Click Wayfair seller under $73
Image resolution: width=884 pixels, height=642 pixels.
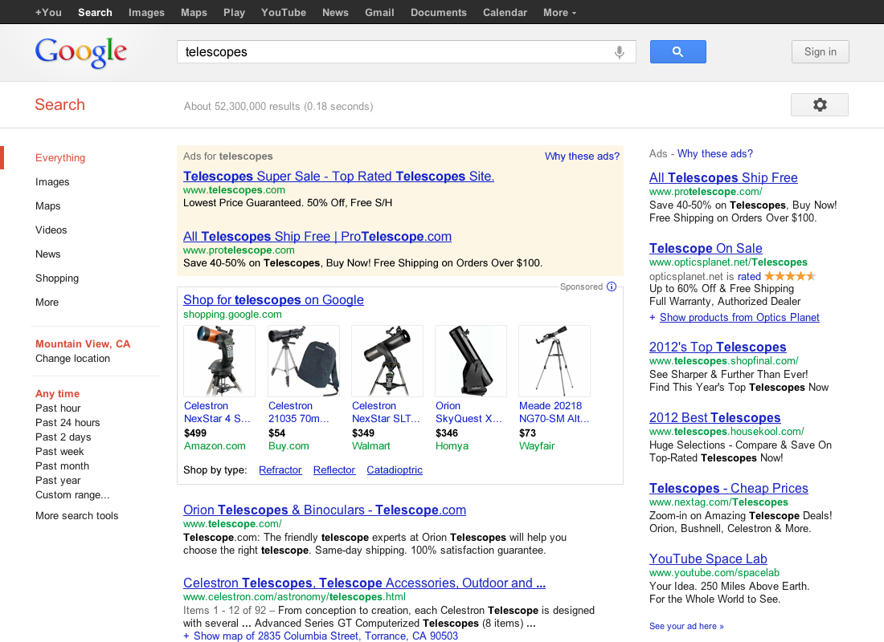pos(537,446)
